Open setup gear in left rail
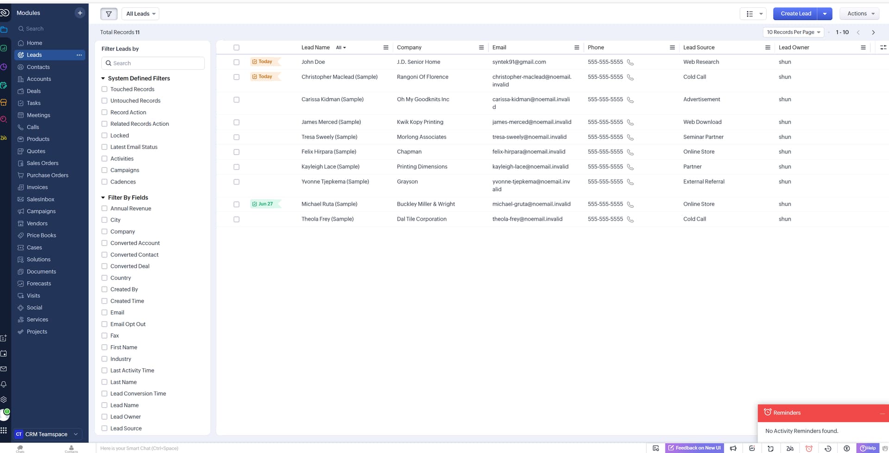Screen dimensions: 889x453 [4, 399]
